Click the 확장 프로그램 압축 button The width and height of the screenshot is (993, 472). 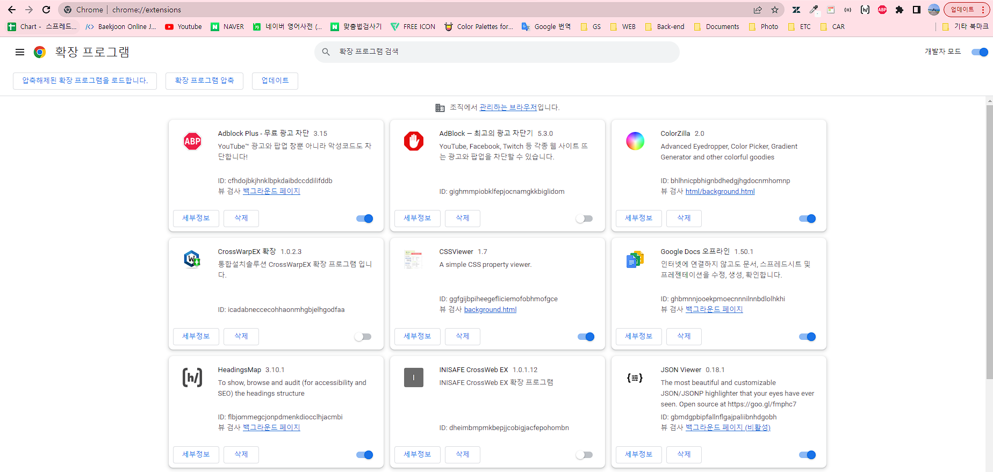(204, 81)
